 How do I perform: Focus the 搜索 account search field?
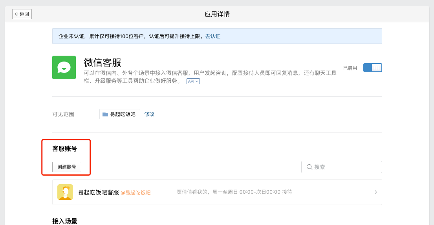(342, 167)
